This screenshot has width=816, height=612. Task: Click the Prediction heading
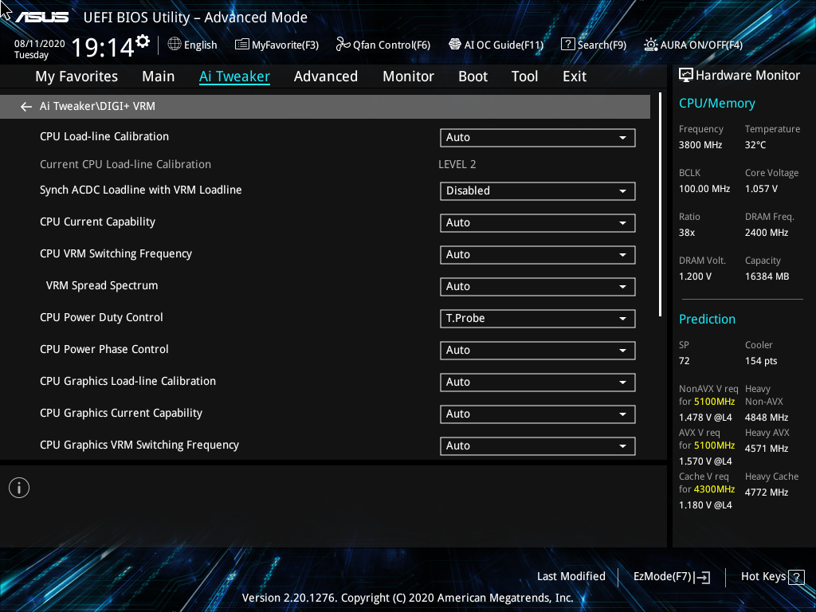(707, 319)
